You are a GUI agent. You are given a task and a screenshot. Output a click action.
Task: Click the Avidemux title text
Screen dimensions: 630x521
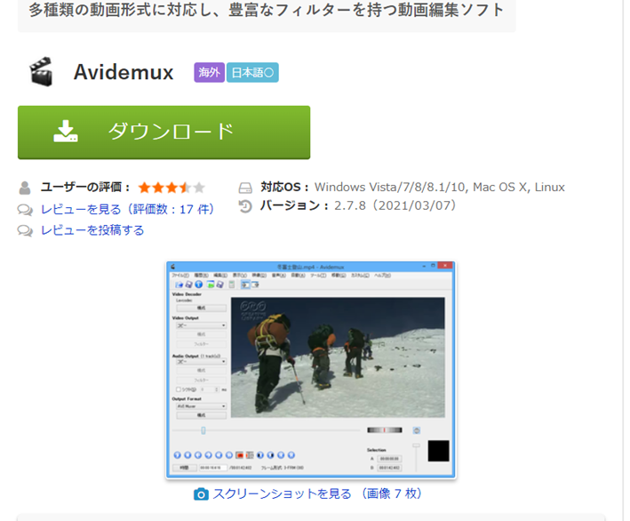[124, 72]
